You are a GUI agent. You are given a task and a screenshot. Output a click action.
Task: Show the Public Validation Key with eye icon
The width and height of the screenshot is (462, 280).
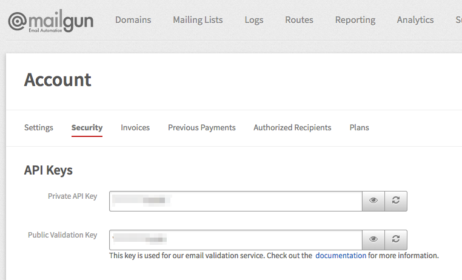click(x=373, y=239)
